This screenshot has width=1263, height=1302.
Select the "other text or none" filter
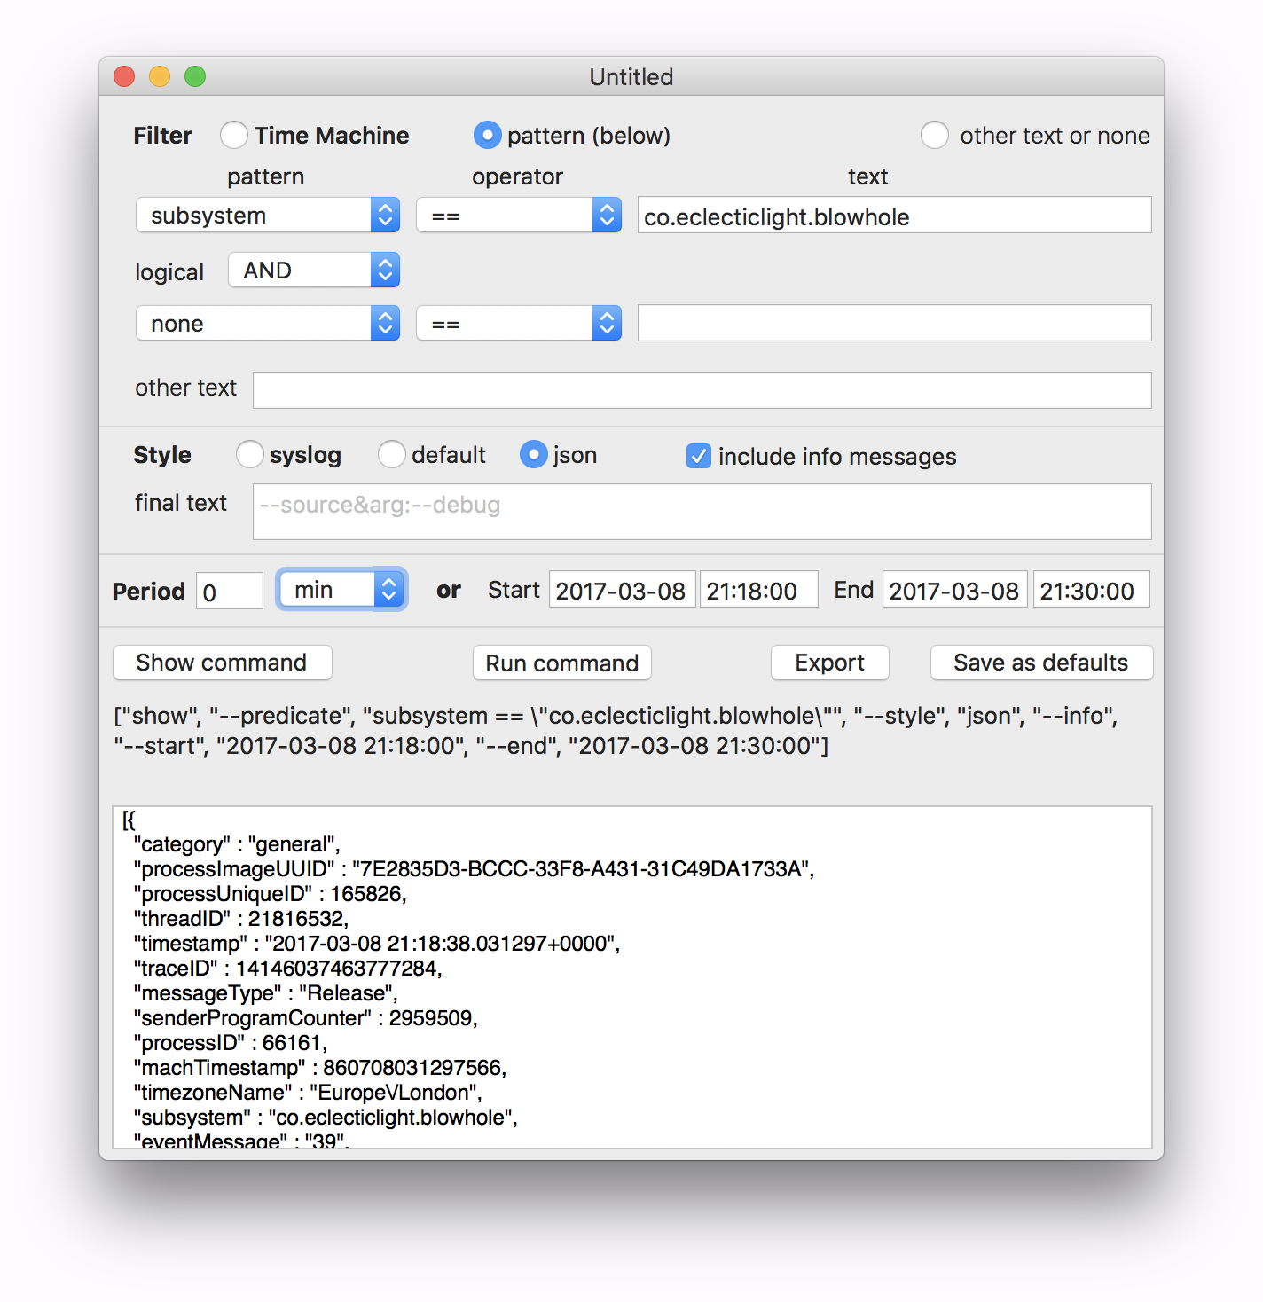(936, 135)
